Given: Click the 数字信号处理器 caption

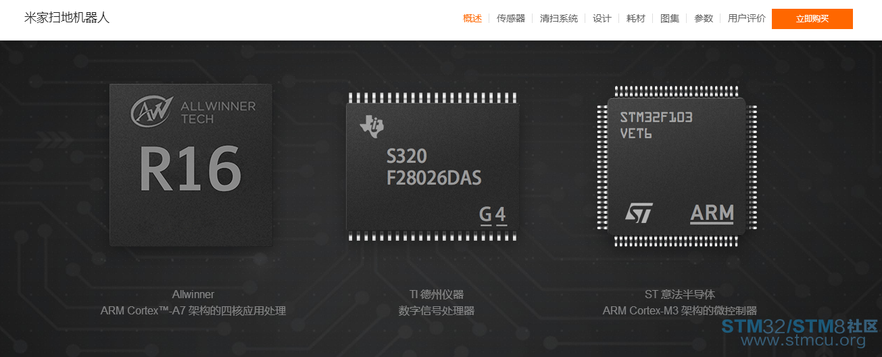Looking at the screenshot, I should (437, 311).
